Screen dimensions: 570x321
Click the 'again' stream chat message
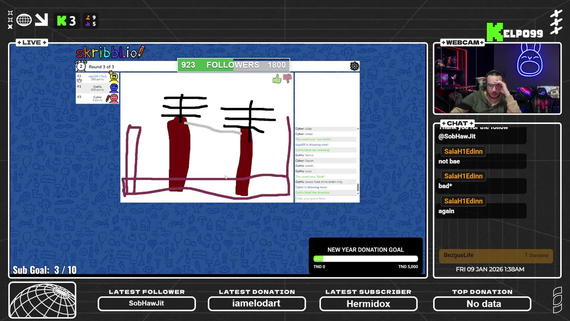pos(446,211)
